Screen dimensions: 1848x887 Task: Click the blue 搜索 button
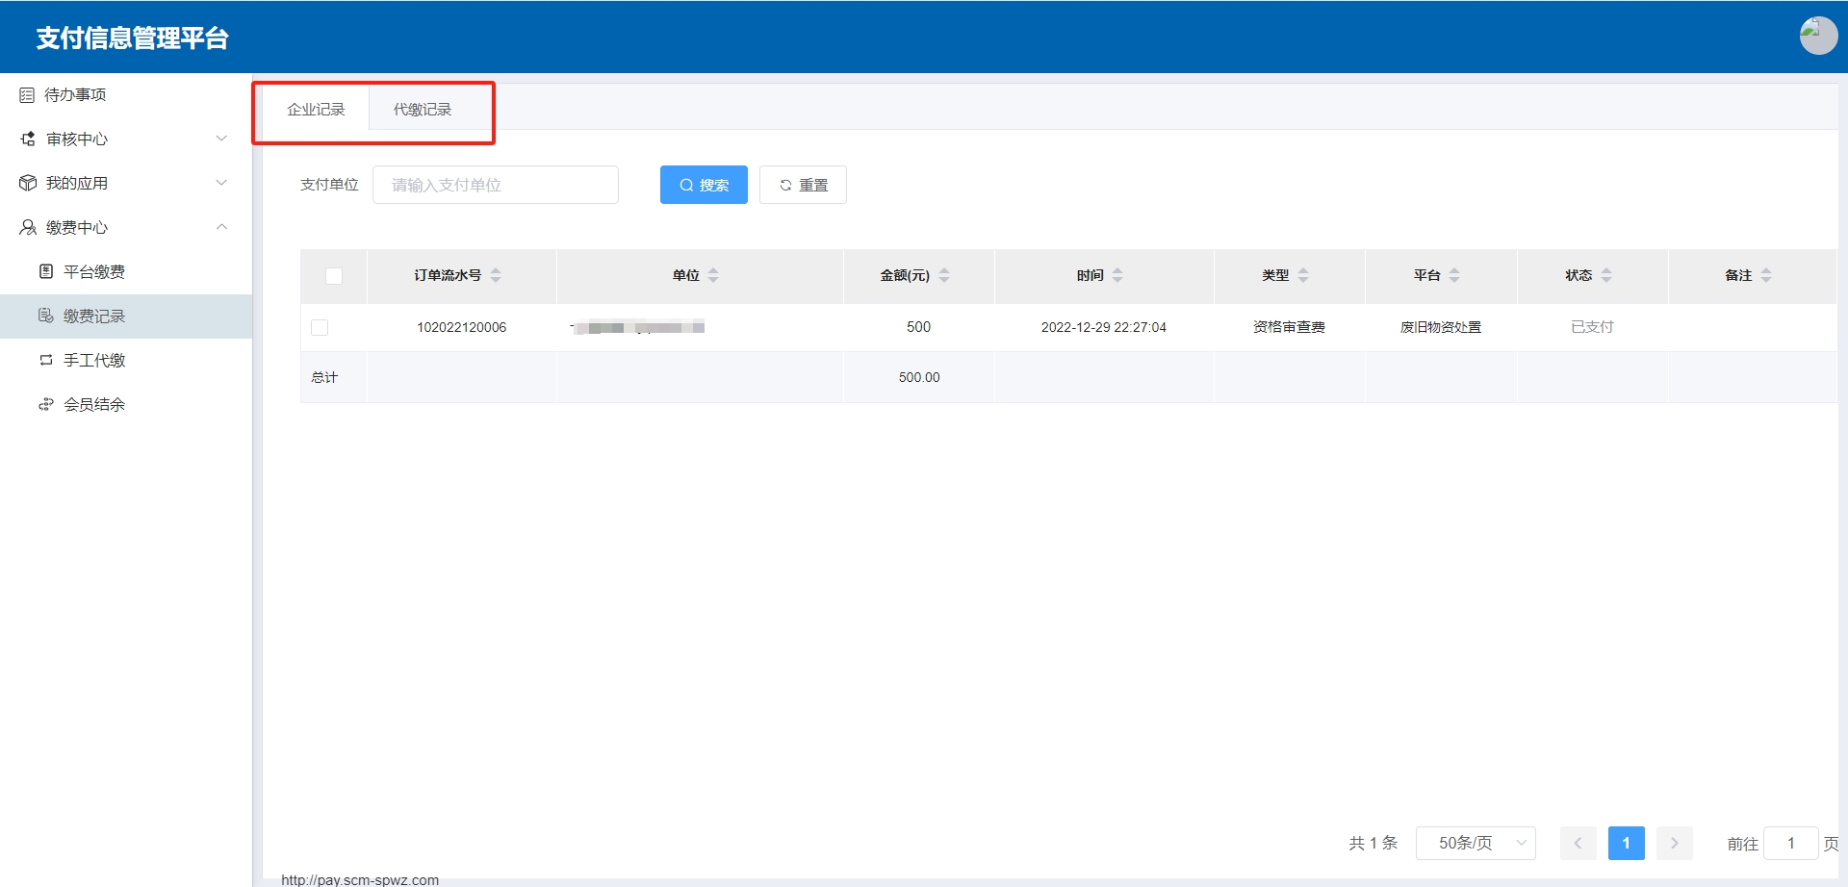click(x=704, y=185)
